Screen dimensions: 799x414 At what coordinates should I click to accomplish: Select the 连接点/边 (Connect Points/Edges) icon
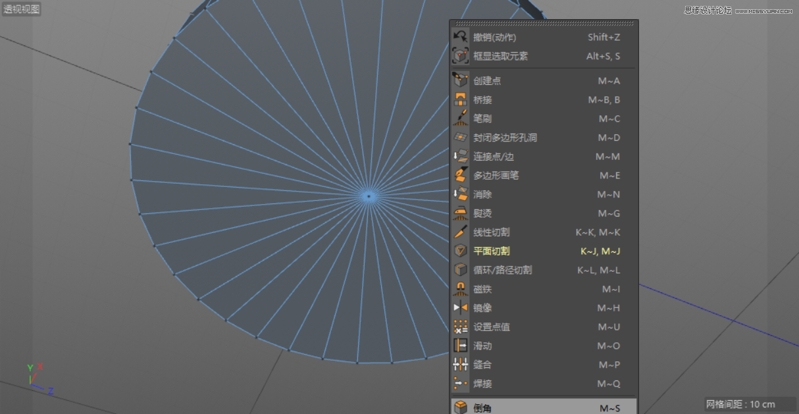coord(460,157)
